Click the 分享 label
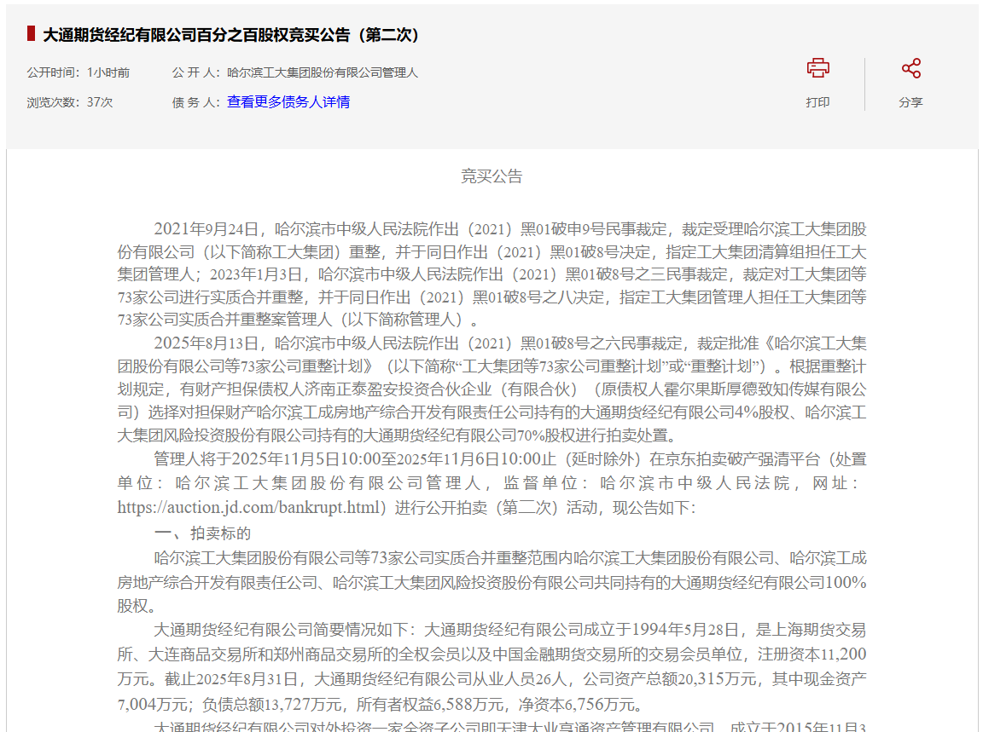983x732 pixels. point(910,102)
